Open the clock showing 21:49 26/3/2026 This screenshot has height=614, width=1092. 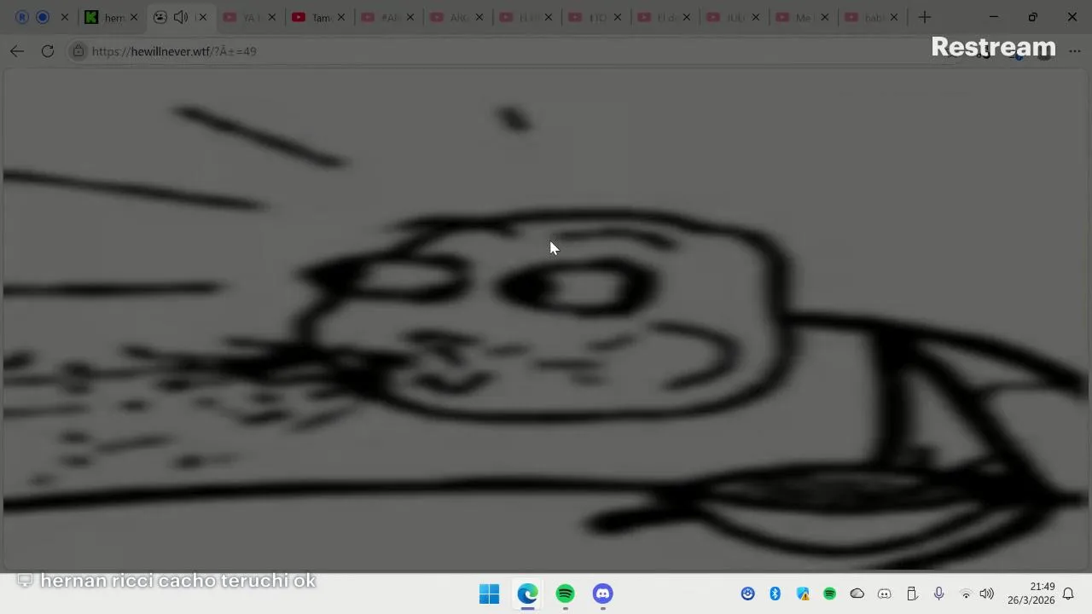click(1031, 594)
